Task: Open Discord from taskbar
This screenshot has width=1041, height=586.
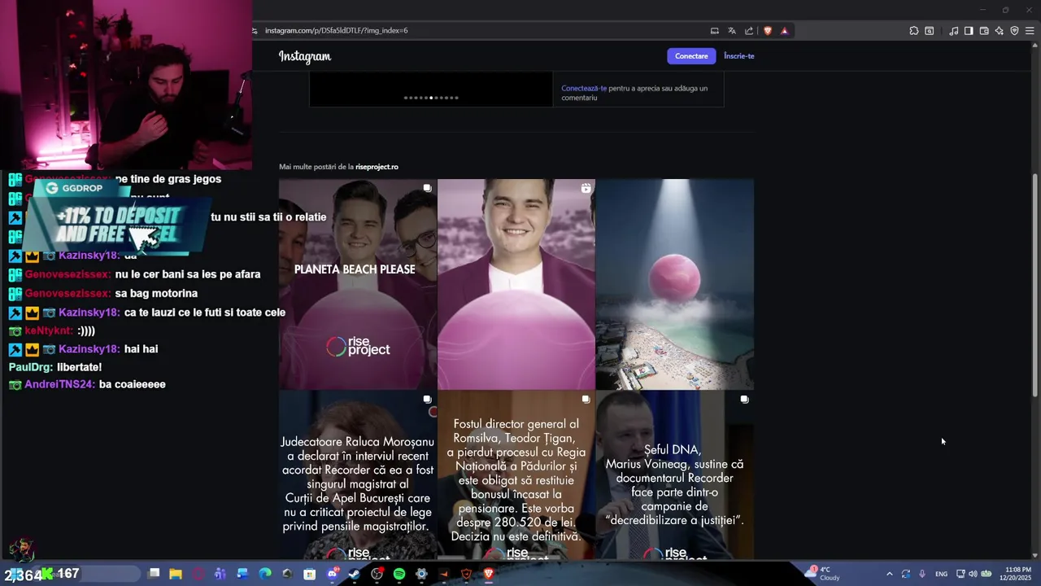Action: point(332,574)
